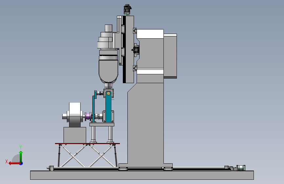
Task: Click the green Y axis arrow of triad
Action: click(x=21, y=156)
